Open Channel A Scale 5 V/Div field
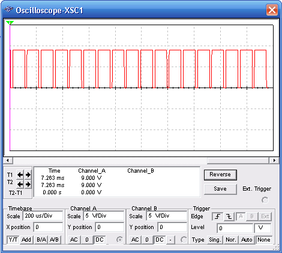 [104, 216]
